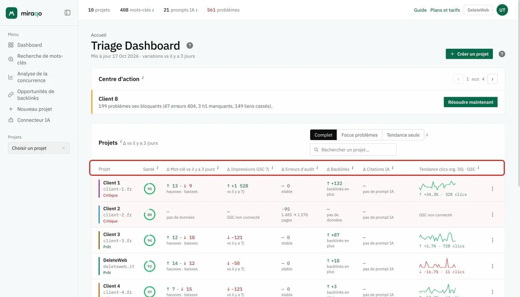This screenshot has height=297, width=520.
Task: Collapse the sidebar panel toggle icon
Action: (68, 13)
